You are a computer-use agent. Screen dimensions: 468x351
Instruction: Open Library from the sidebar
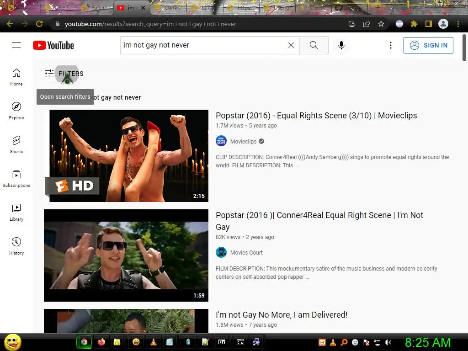[16, 212]
